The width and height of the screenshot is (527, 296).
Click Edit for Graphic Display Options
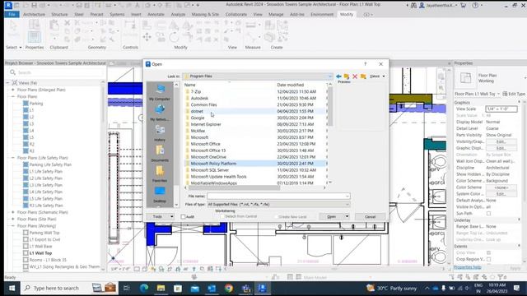501,148
